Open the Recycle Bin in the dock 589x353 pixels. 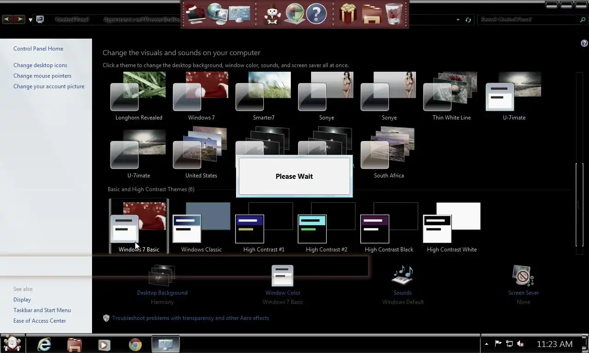[394, 14]
